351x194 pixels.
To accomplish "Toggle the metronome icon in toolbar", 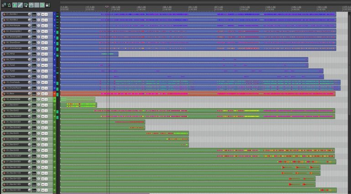I will (x=9, y=5).
